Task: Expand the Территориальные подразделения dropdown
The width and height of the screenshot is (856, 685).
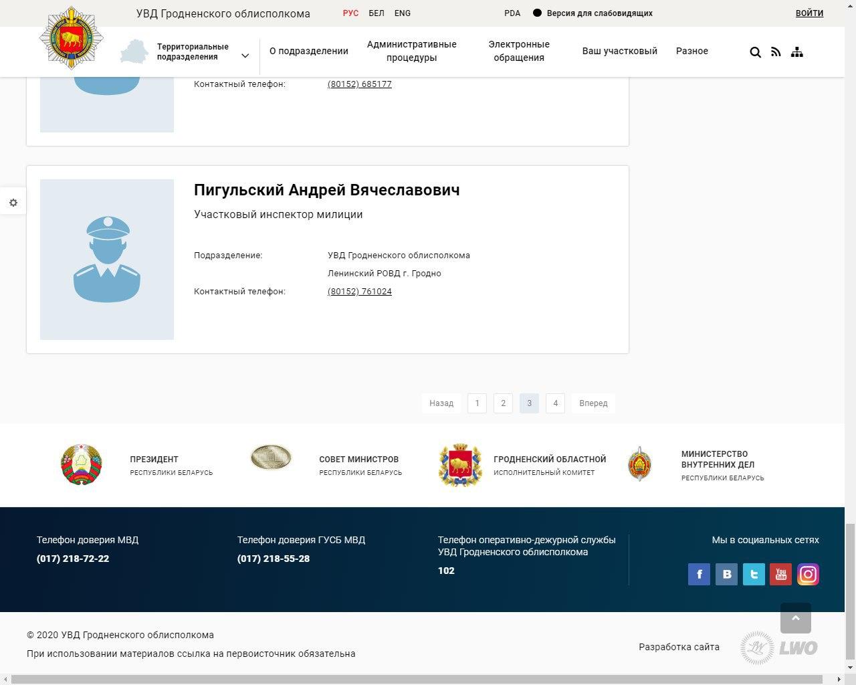Action: pyautogui.click(x=245, y=56)
